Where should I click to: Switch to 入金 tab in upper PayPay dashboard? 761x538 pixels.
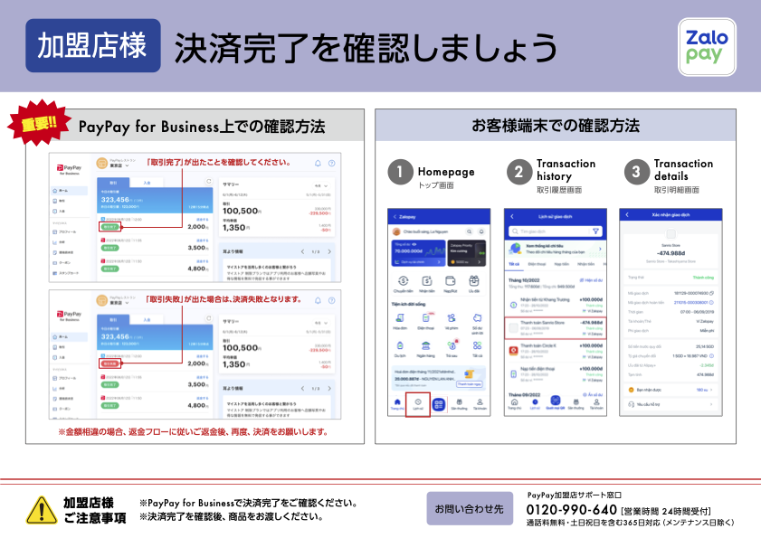point(147,183)
